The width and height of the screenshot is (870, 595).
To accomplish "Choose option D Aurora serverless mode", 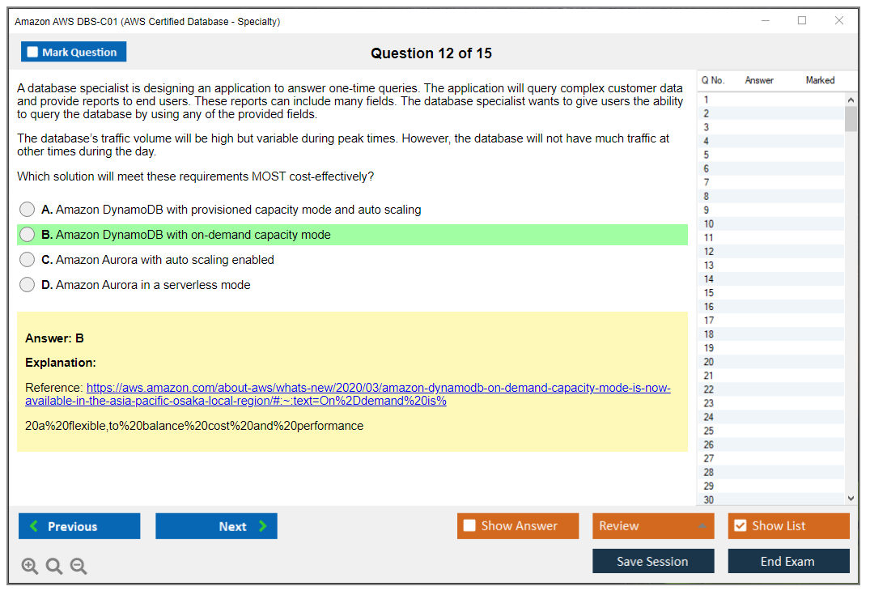I will point(28,285).
